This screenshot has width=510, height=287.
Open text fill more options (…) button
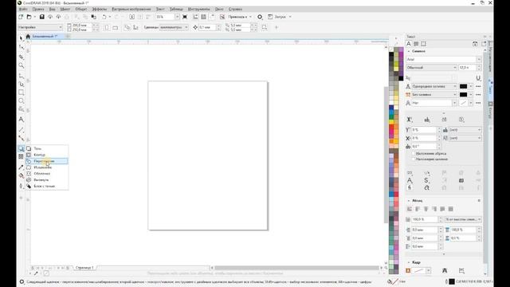click(x=478, y=86)
